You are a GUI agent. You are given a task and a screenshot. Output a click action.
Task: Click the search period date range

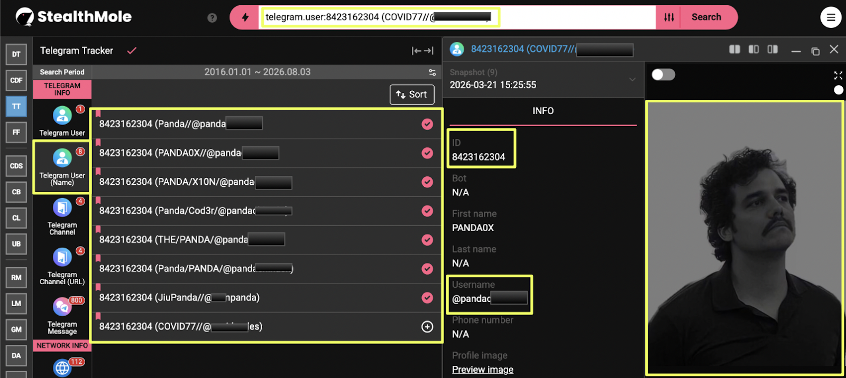coord(258,72)
